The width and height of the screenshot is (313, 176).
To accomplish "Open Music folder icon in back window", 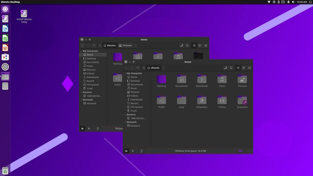I will point(178,56).
